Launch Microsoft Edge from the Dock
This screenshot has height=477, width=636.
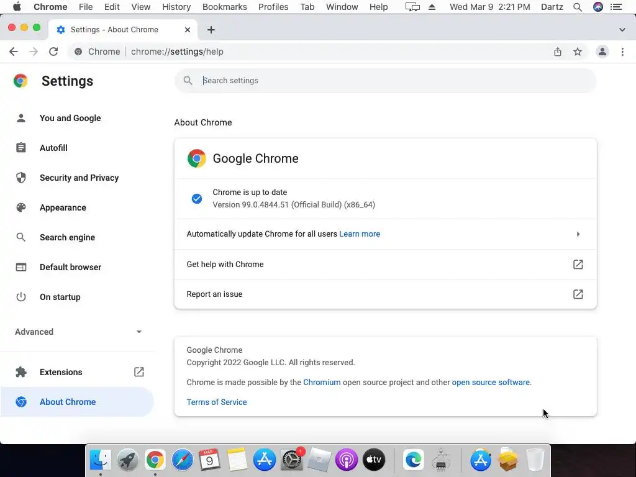coord(413,460)
